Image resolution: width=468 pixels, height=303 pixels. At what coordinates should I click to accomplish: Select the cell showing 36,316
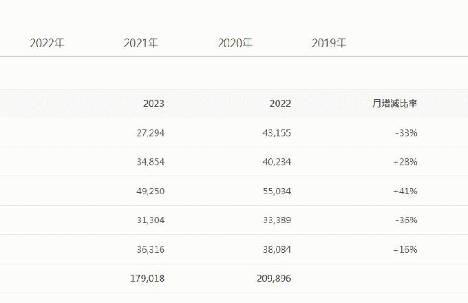click(x=151, y=249)
